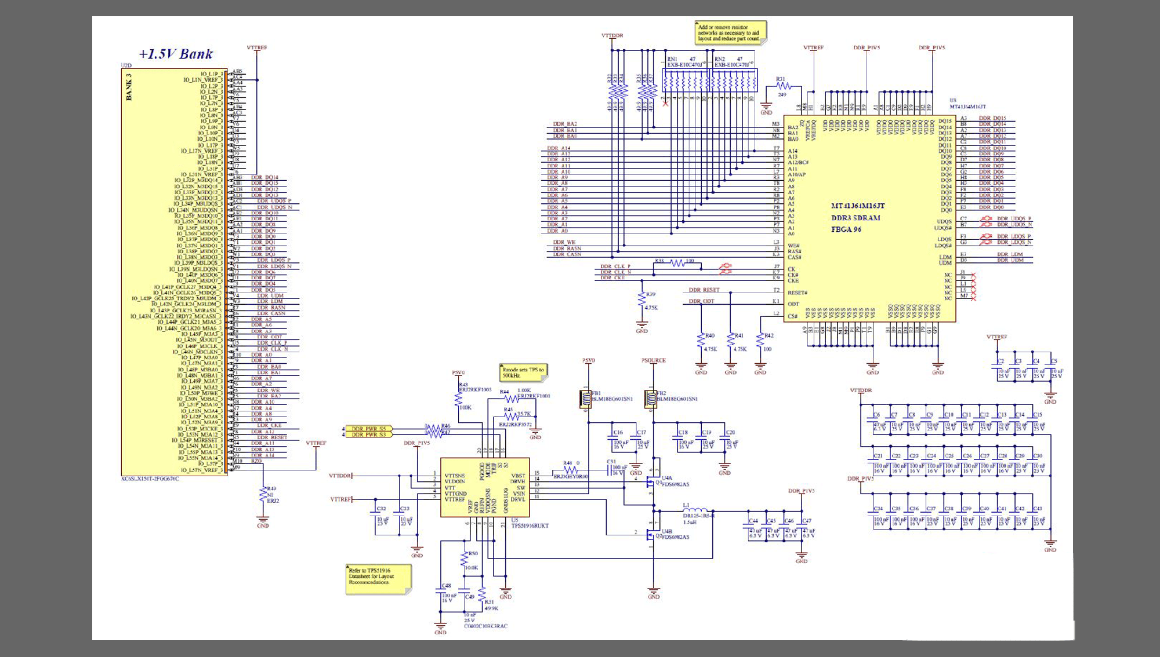Click the TPS51916RUKT part label
Image resolution: width=1160 pixels, height=657 pixels.
point(530,526)
